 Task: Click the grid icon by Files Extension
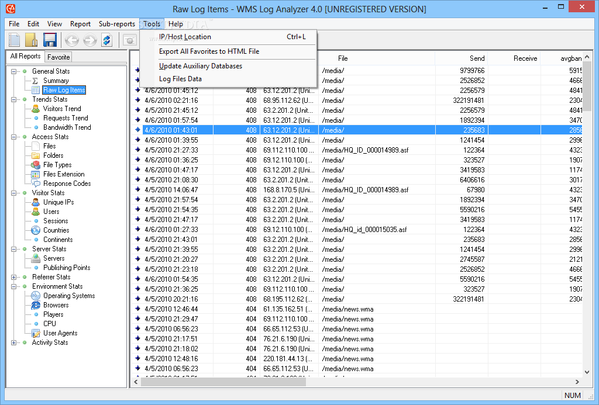point(36,174)
